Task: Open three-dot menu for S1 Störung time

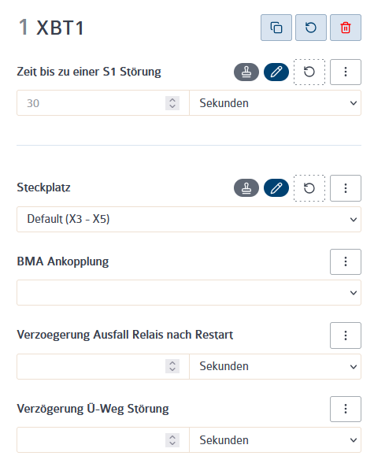Action: 346,72
